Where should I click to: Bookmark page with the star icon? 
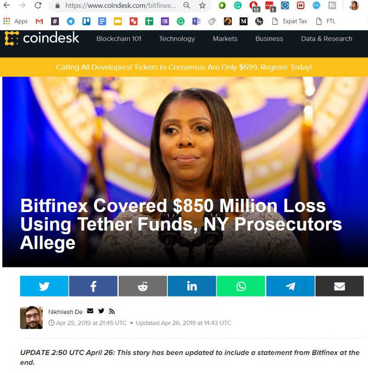[202, 6]
